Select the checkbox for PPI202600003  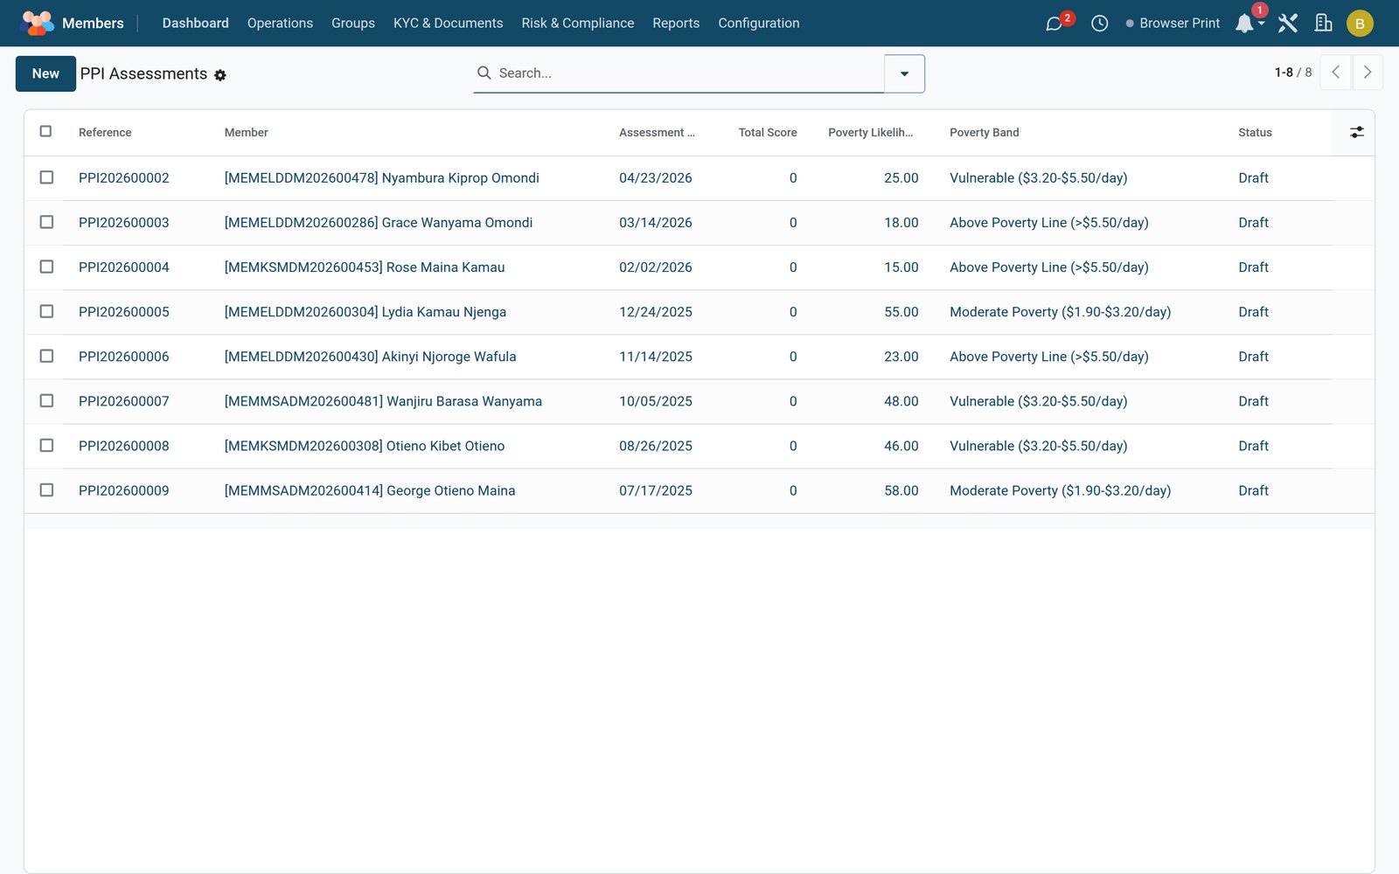coord(46,222)
